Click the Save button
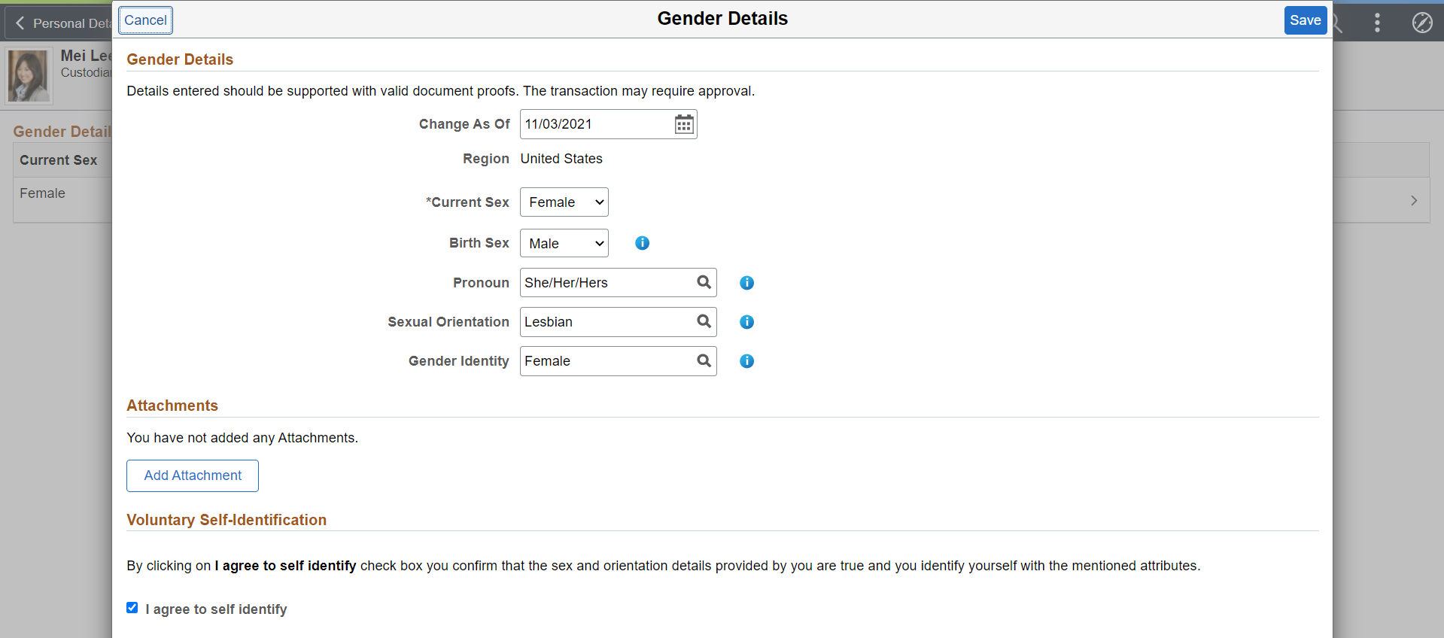Screen dimensions: 1444x638 [1305, 20]
